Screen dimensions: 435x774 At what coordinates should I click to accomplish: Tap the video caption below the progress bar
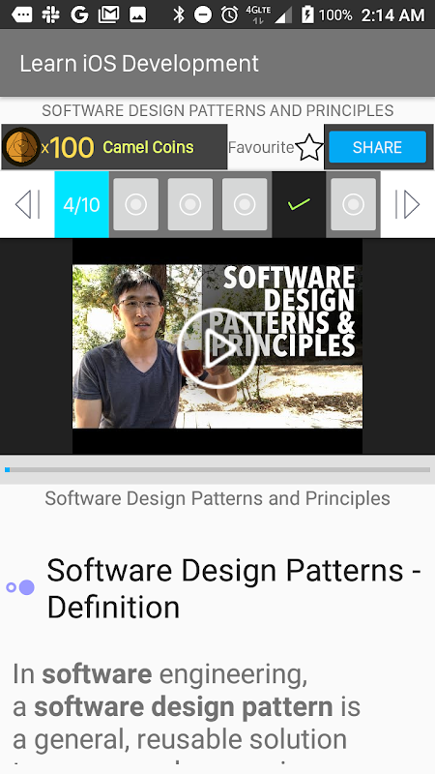pyautogui.click(x=217, y=498)
